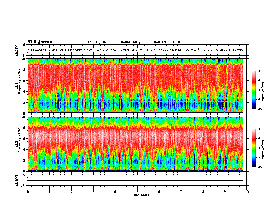The height and width of the screenshot is (215, 278).
Task: Click the "-10" label on ch.1 color bar
Action: coord(259,109)
